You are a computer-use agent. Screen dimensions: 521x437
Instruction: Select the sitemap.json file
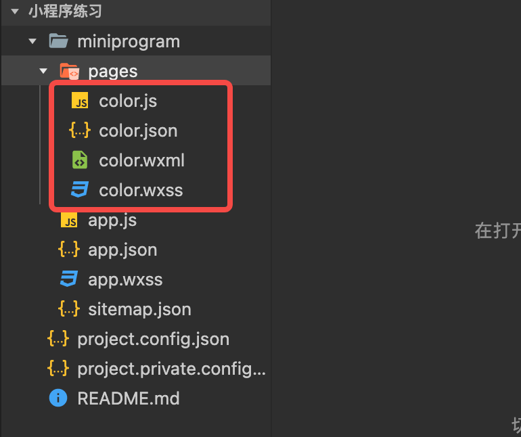(139, 309)
